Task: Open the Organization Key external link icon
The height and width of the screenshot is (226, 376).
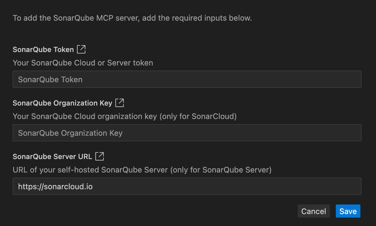Action: pos(120,103)
